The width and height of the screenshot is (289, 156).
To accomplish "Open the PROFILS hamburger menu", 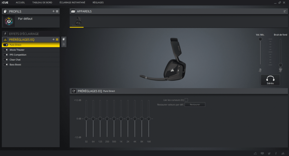I will click(57, 11).
